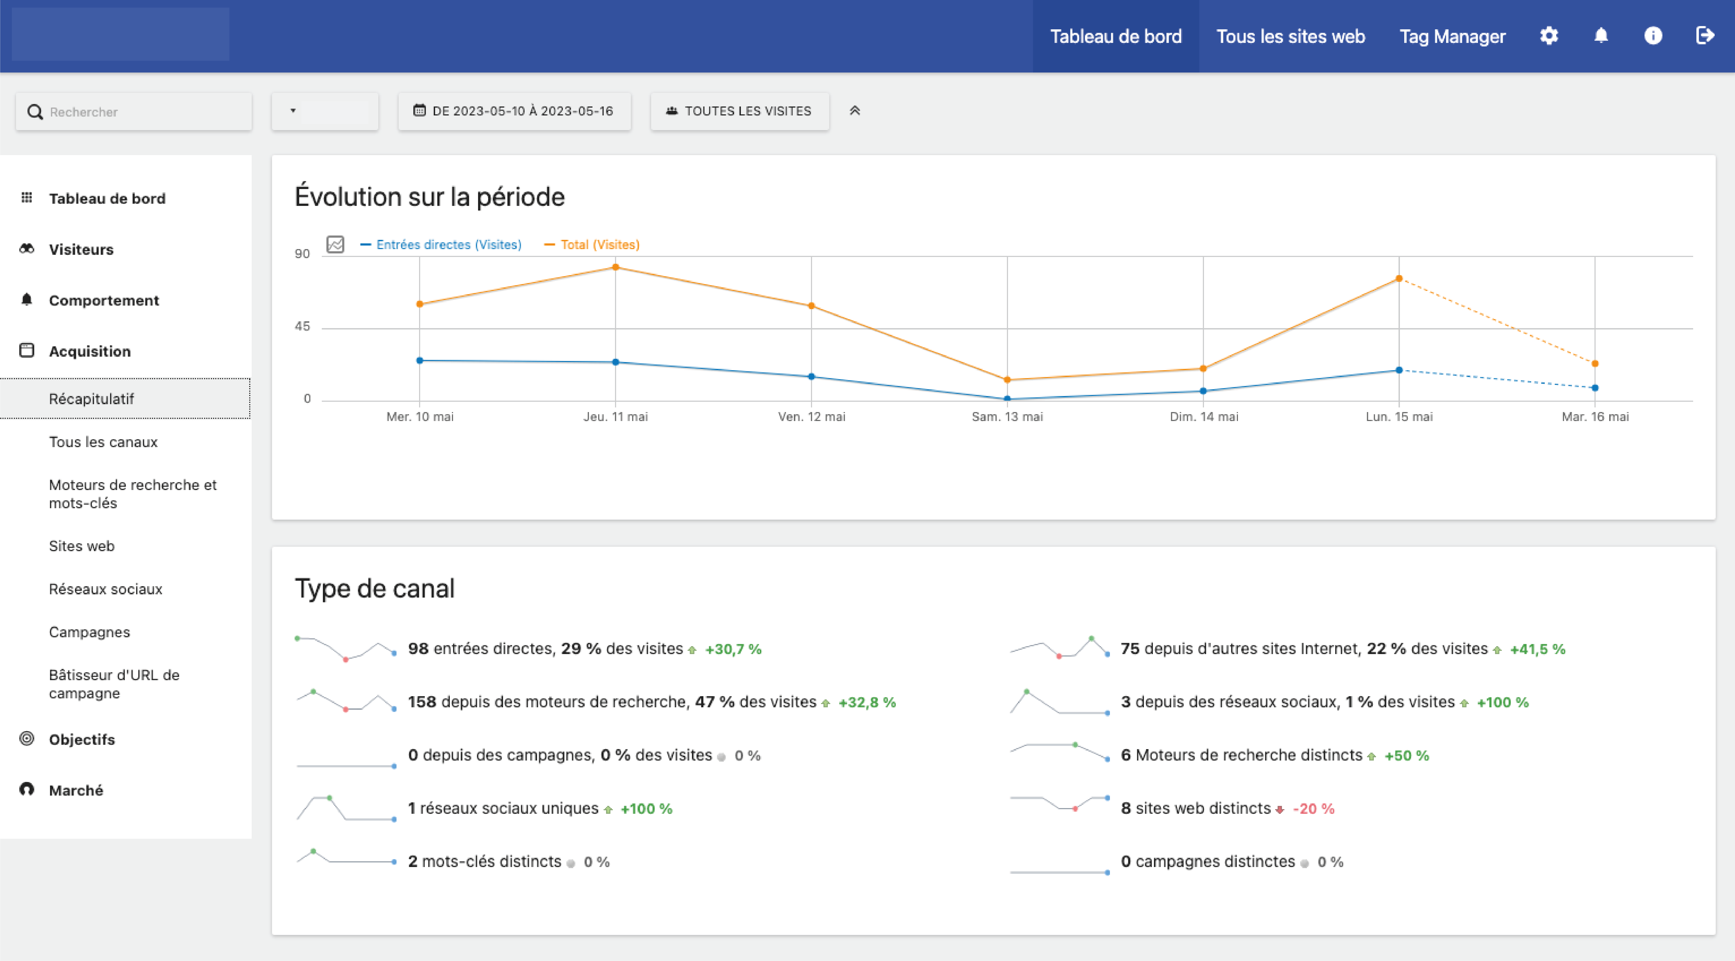Open Moteurs de recherche et mots-clés
The width and height of the screenshot is (1735, 961).
[133, 494]
